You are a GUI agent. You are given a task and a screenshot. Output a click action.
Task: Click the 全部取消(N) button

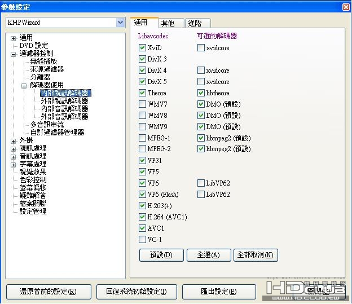[256, 255]
